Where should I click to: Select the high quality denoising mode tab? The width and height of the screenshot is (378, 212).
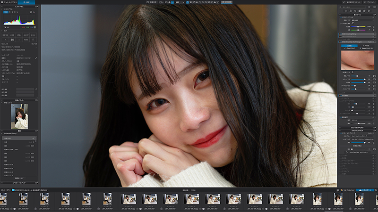pyautogui.click(x=349, y=46)
